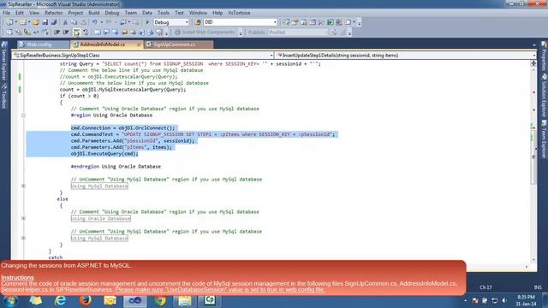Open the Windows Start menu
Image resolution: width=548 pixels, height=308 pixels.
pos(10,301)
